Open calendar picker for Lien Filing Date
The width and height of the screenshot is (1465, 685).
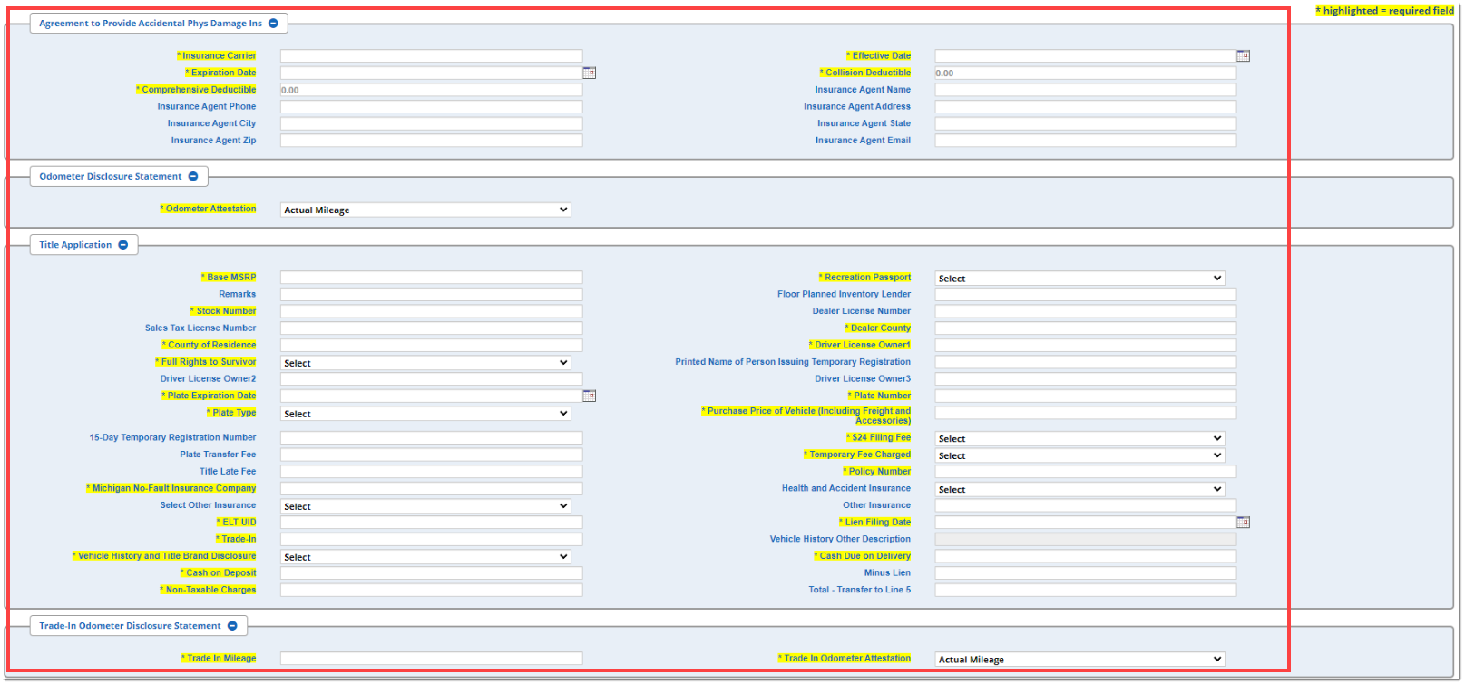[x=1244, y=523]
